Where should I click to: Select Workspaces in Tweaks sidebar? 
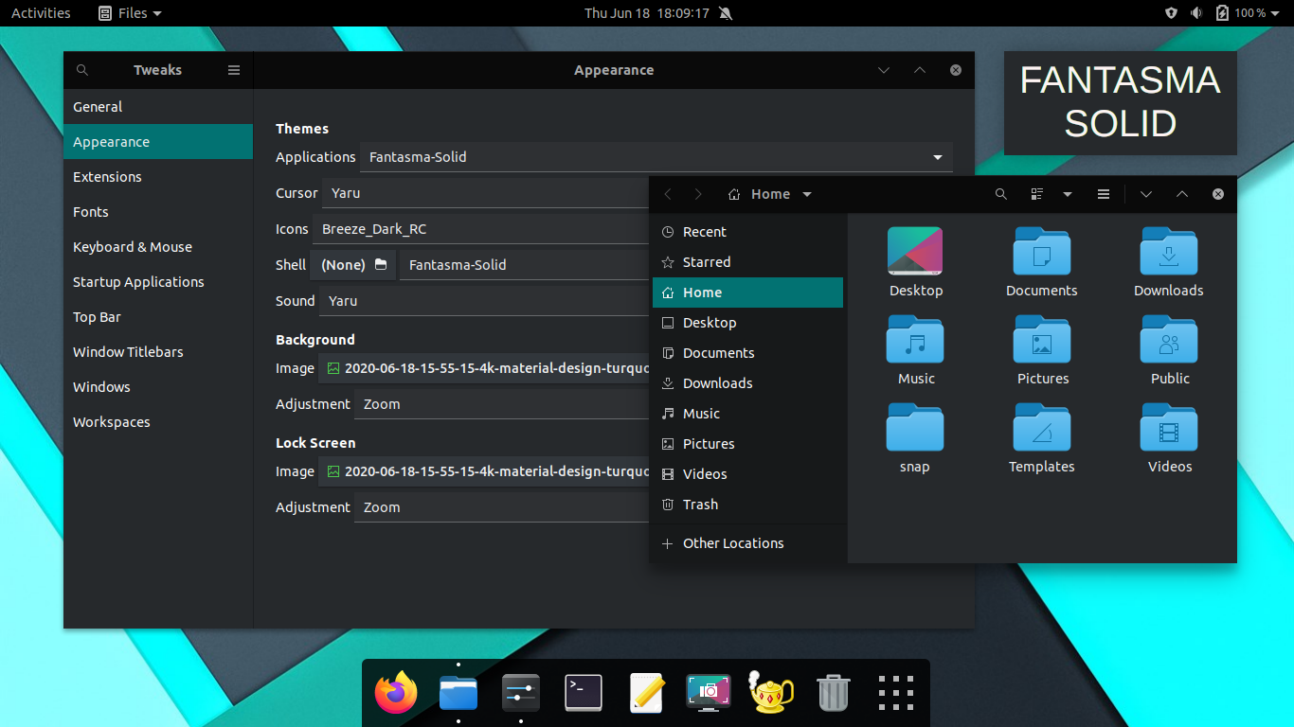coord(158,422)
